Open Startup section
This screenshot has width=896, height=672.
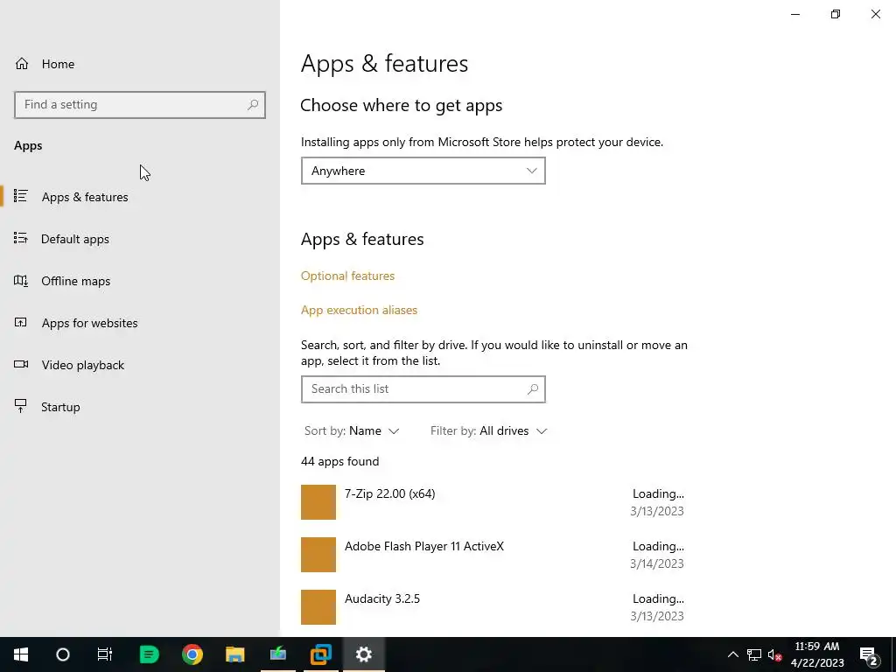pos(140,407)
